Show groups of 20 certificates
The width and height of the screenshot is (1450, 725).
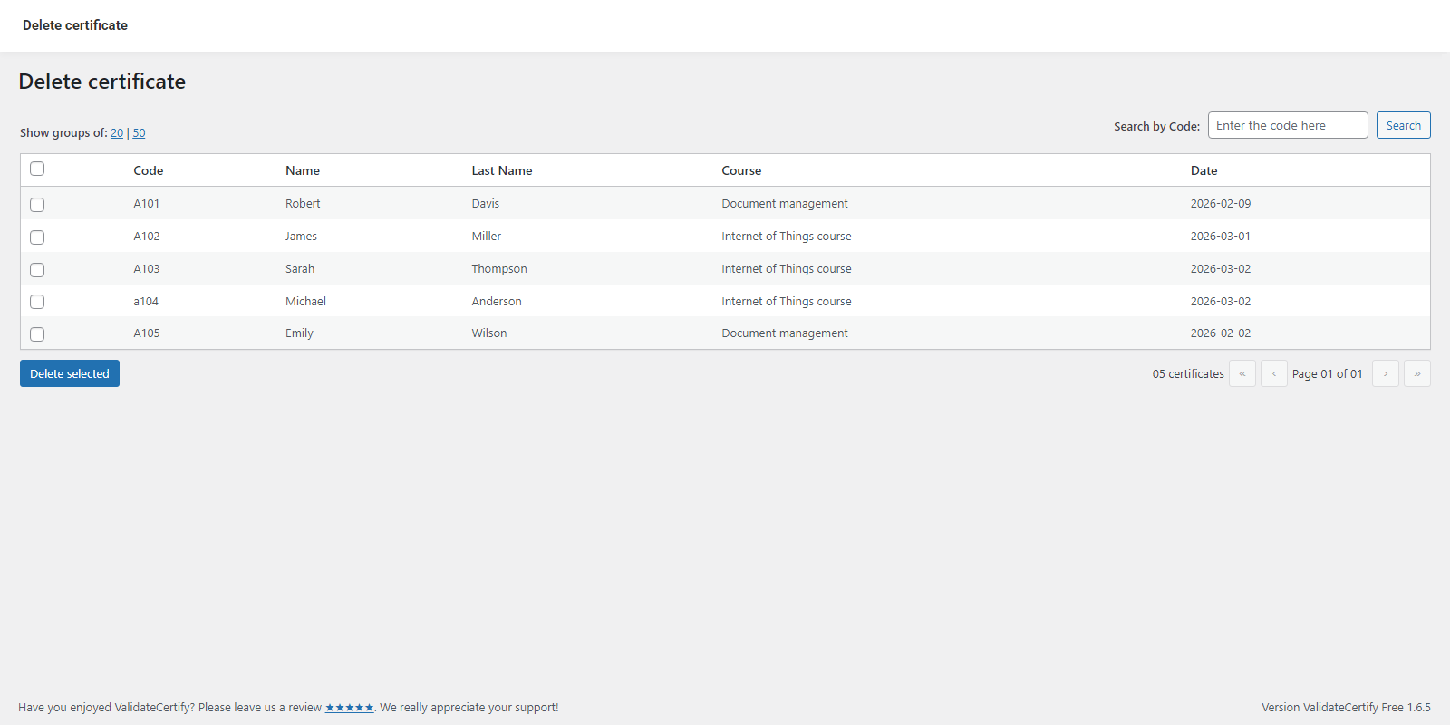(117, 133)
